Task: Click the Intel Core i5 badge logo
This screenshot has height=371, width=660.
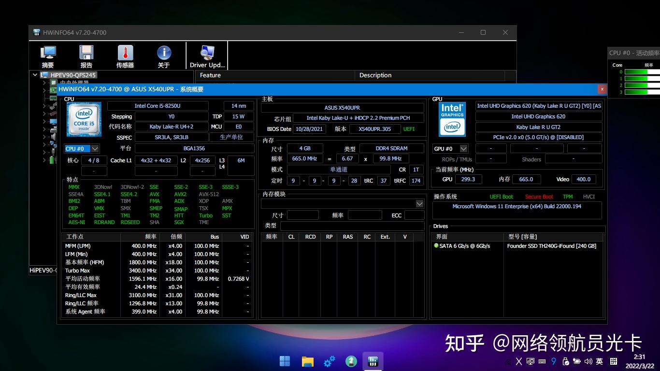Action: (84, 120)
